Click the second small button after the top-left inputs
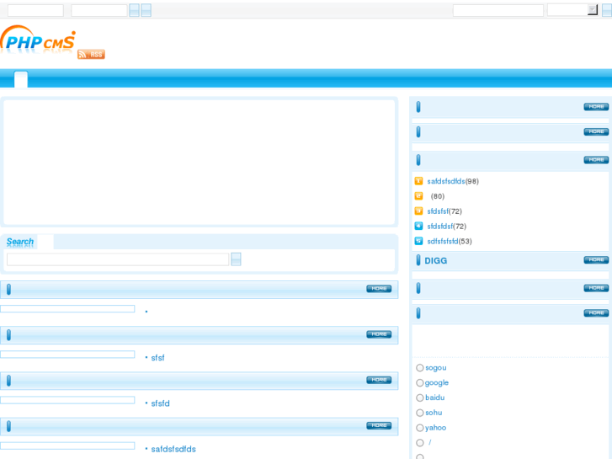612x459 pixels. coord(146,10)
